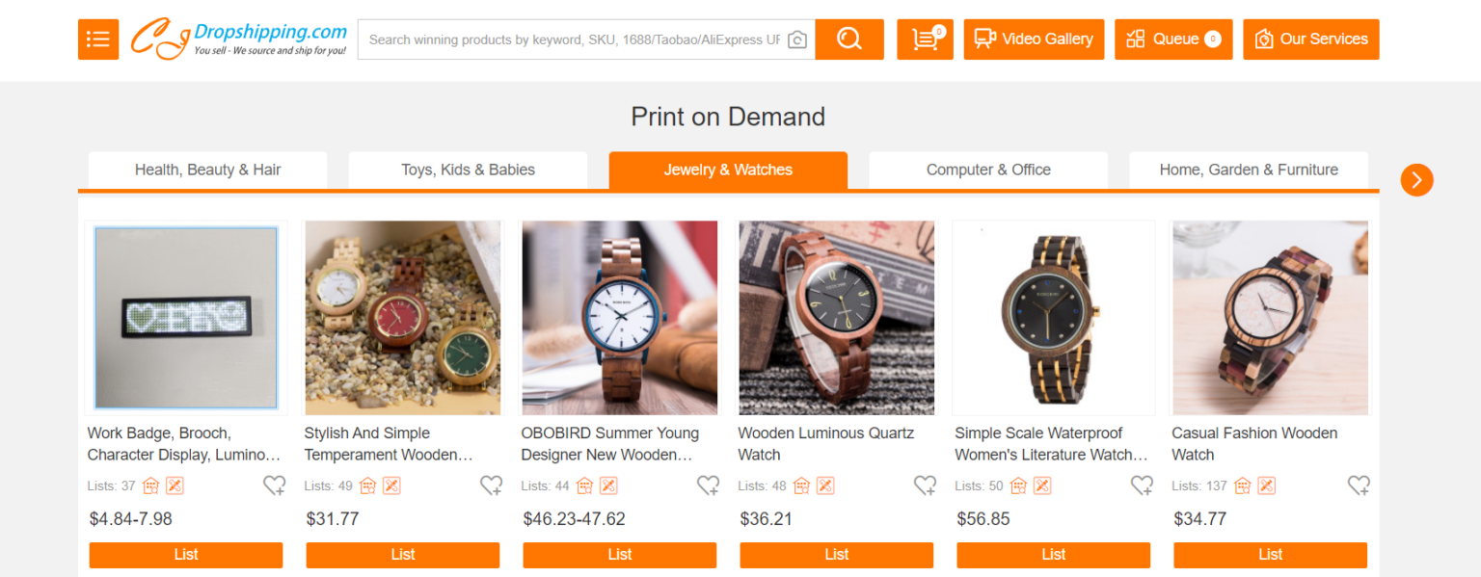
Task: Click inside the product search field
Action: pyautogui.click(x=579, y=39)
